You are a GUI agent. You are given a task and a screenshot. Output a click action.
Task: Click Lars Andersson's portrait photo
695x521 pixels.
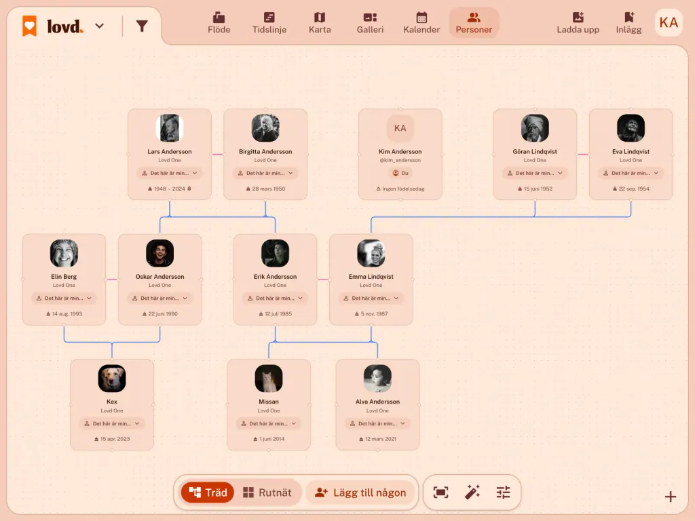[x=170, y=128]
